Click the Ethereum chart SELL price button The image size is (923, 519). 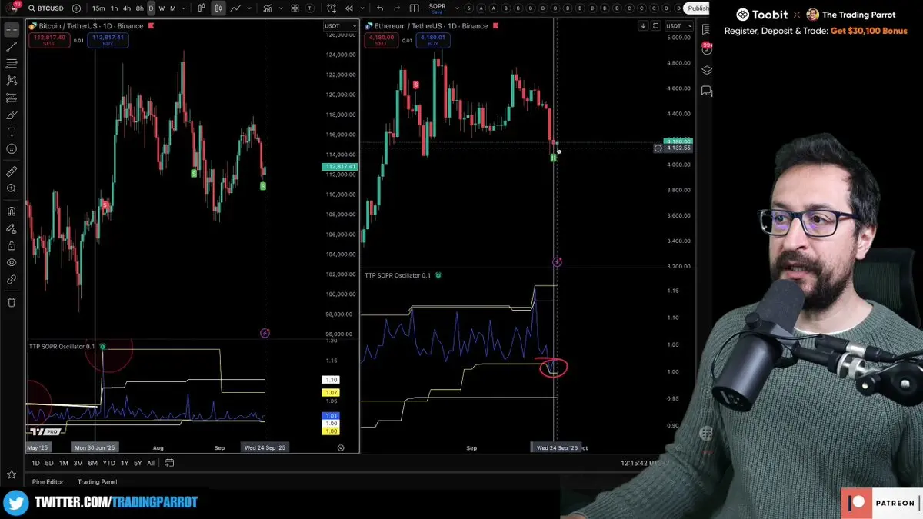click(x=381, y=40)
